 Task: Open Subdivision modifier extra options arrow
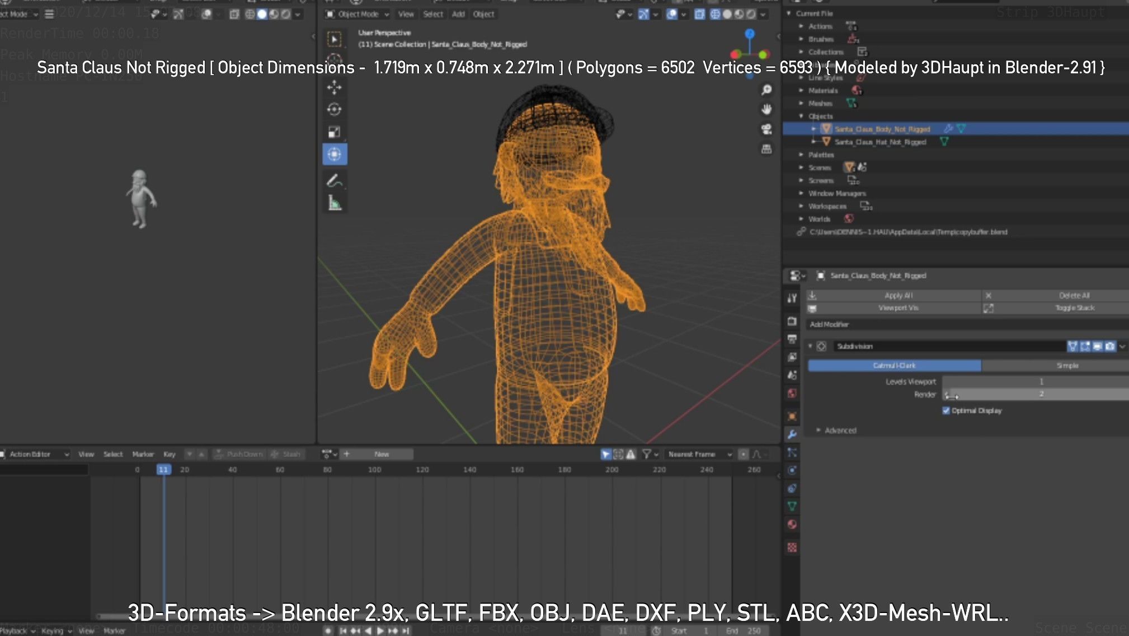click(1122, 347)
